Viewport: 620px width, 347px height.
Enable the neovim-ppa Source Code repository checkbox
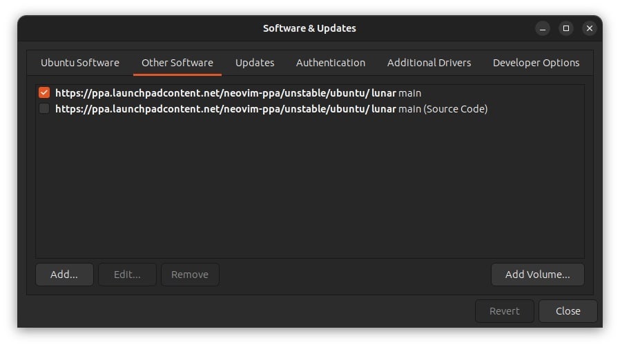click(44, 108)
